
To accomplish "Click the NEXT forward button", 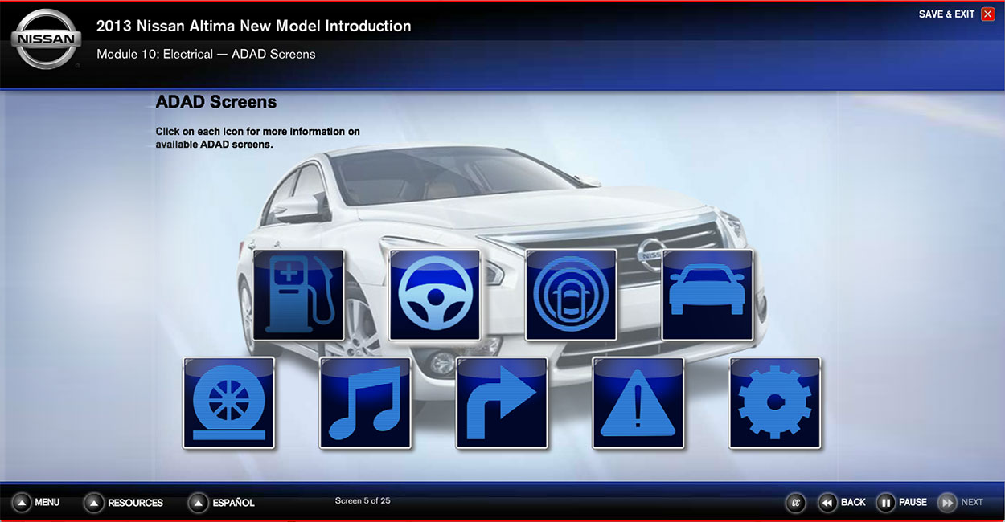I will click(948, 503).
